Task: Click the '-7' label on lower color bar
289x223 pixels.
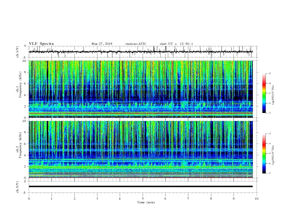Action: point(269,173)
